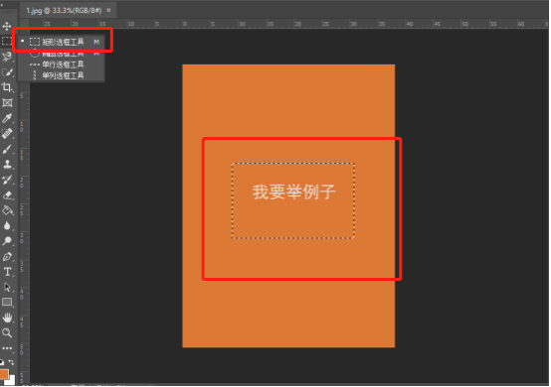Close the 1.jpg document tab
Image resolution: width=551 pixels, height=387 pixels.
[x=109, y=10]
